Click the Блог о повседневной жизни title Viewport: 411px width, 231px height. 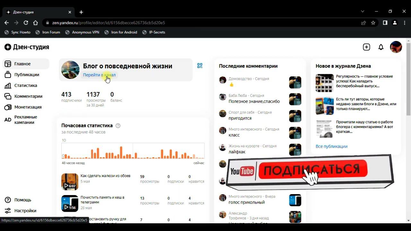127,66
